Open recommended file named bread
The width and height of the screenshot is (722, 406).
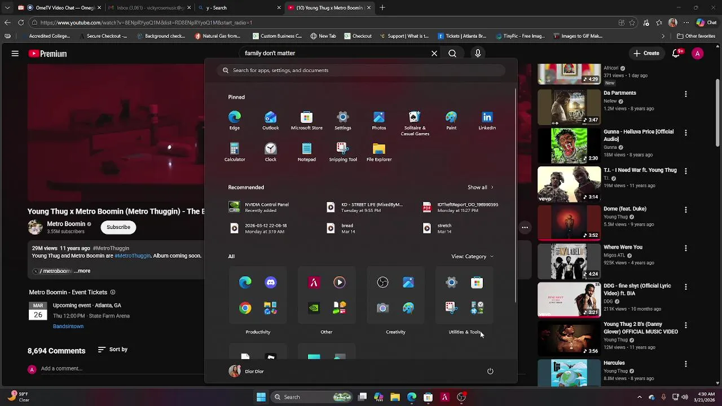pos(341,228)
